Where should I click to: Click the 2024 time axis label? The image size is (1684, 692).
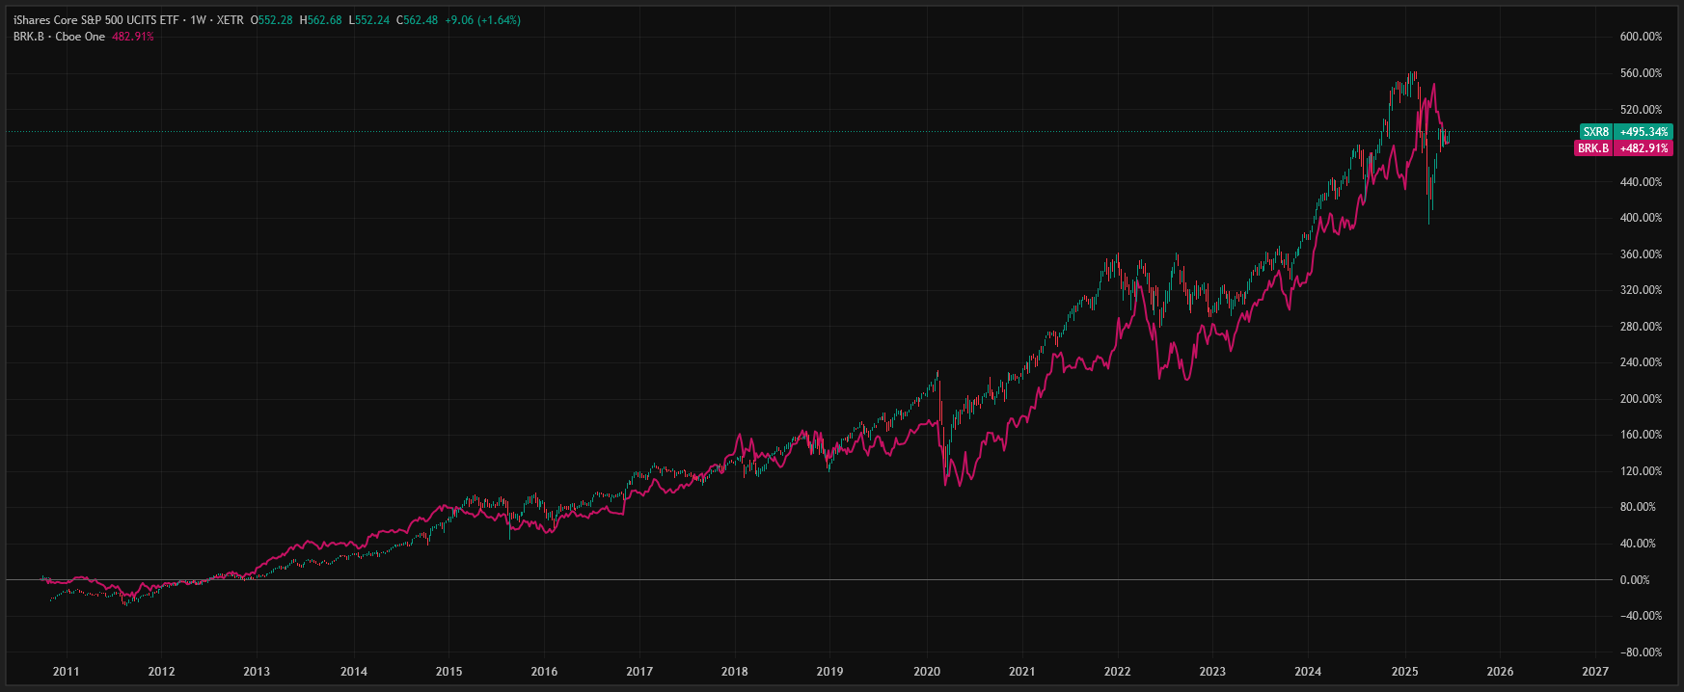1308,672
